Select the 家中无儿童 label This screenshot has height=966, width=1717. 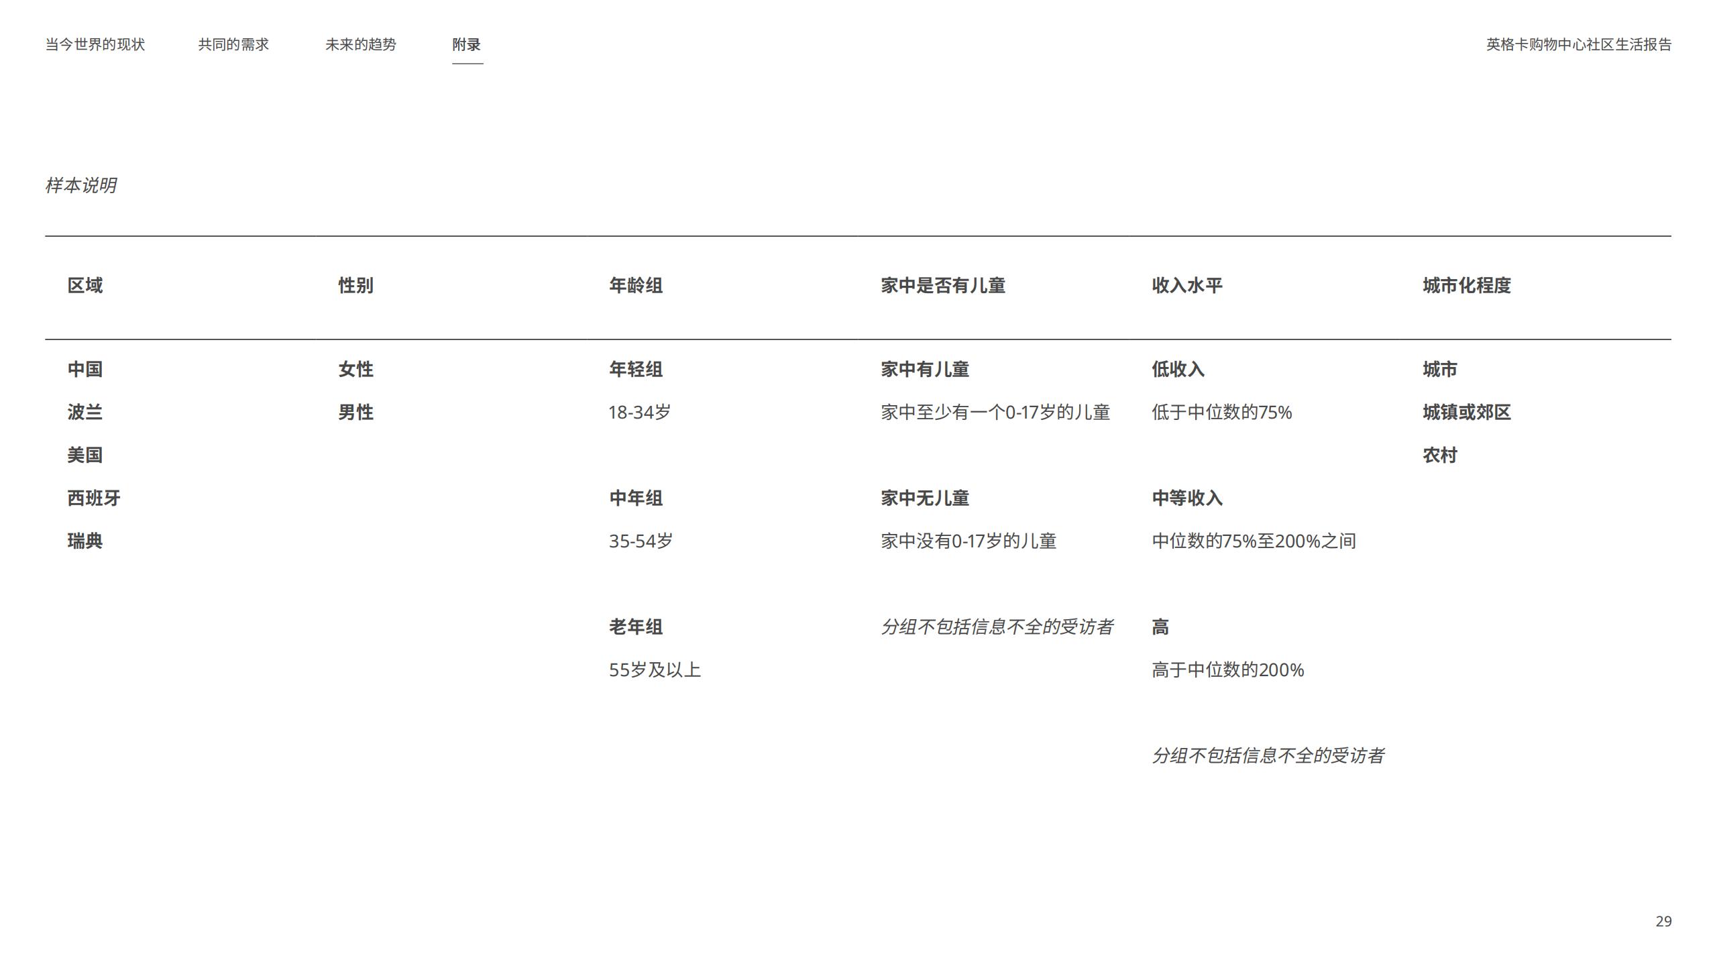point(924,498)
